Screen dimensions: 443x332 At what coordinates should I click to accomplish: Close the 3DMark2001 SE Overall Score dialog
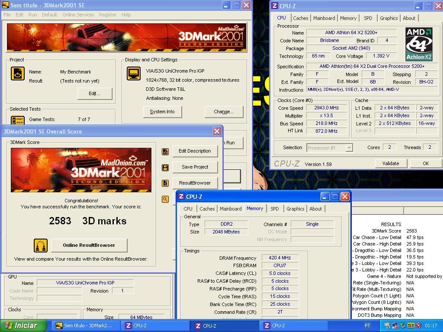[x=217, y=131]
